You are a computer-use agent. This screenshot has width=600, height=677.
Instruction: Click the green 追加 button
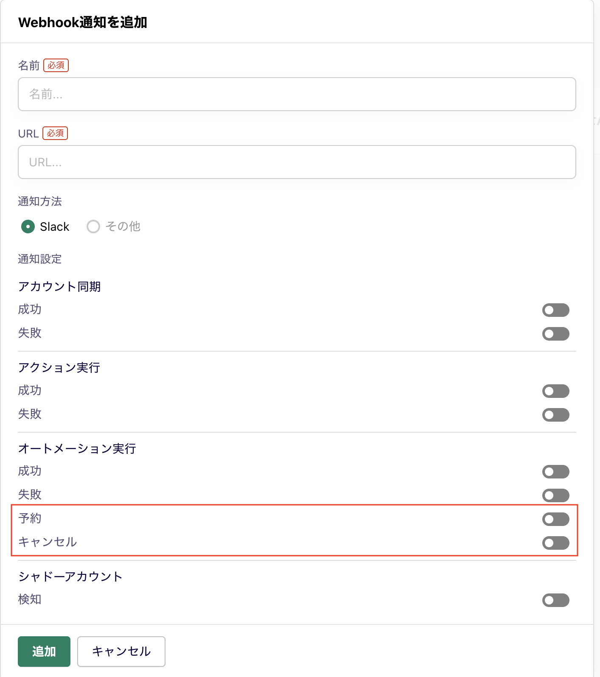(44, 652)
